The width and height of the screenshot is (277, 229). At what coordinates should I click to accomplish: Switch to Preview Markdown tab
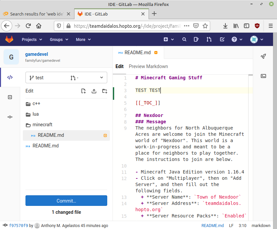pyautogui.click(x=148, y=66)
